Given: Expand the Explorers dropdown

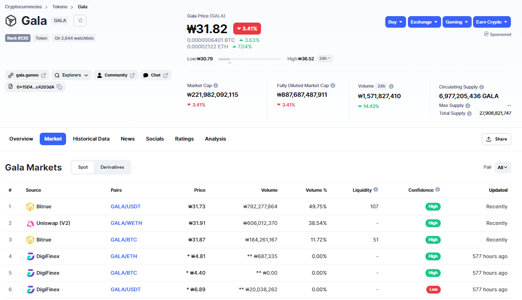Looking at the screenshot, I should (x=72, y=75).
